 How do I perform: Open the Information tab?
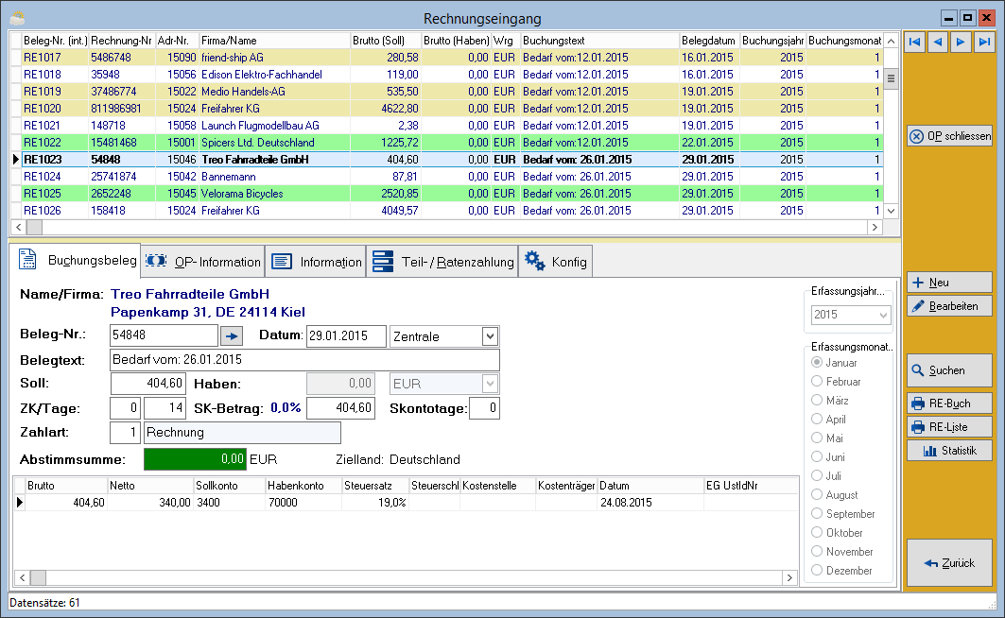pos(316,262)
